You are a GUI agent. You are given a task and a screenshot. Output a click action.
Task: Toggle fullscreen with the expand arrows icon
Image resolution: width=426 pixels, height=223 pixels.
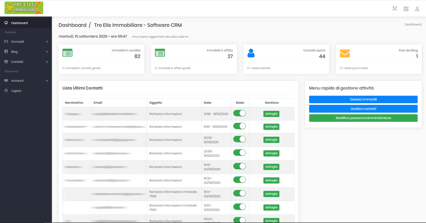pyautogui.click(x=395, y=9)
